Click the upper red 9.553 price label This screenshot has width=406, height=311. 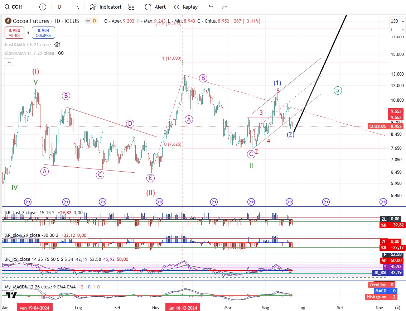pyautogui.click(x=396, y=111)
